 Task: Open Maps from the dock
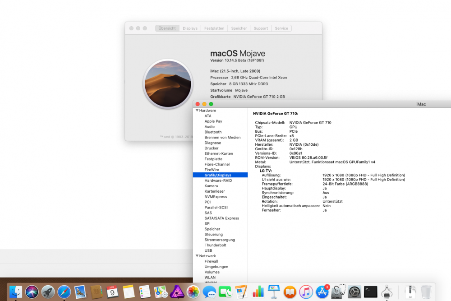161,292
